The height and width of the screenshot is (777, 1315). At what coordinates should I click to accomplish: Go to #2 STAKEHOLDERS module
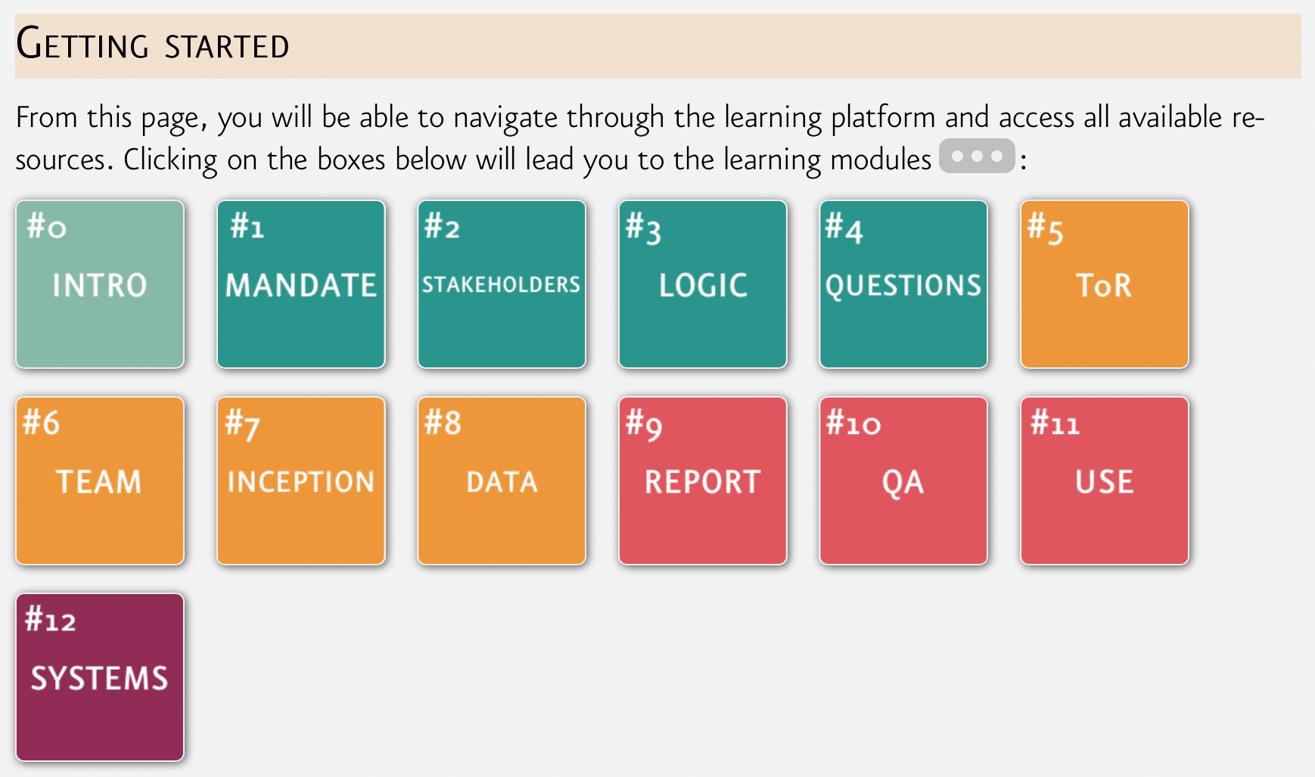click(x=502, y=285)
